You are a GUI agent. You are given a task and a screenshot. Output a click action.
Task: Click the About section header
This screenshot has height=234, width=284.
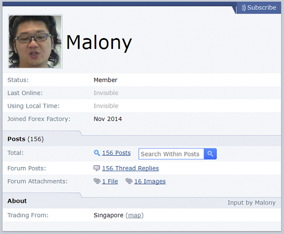(17, 201)
